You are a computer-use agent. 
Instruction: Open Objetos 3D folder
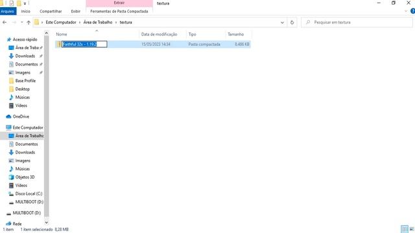[x=25, y=177]
